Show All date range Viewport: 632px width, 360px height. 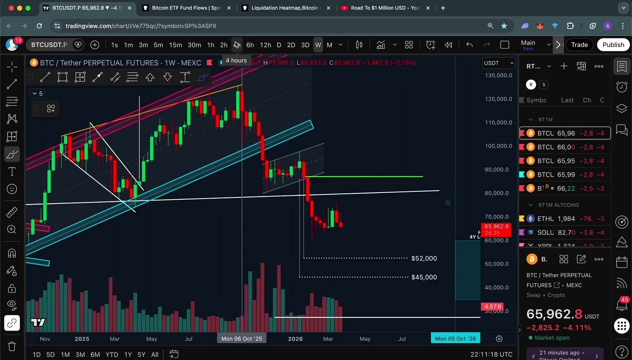coord(155,354)
